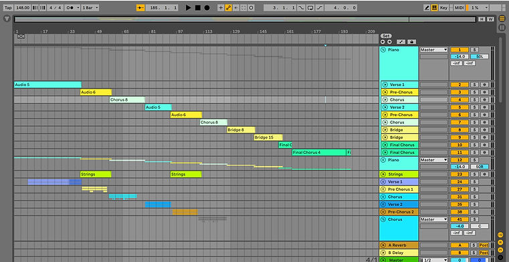Toggle the Punch-In switch
This screenshot has width=509, height=262.
[302, 8]
